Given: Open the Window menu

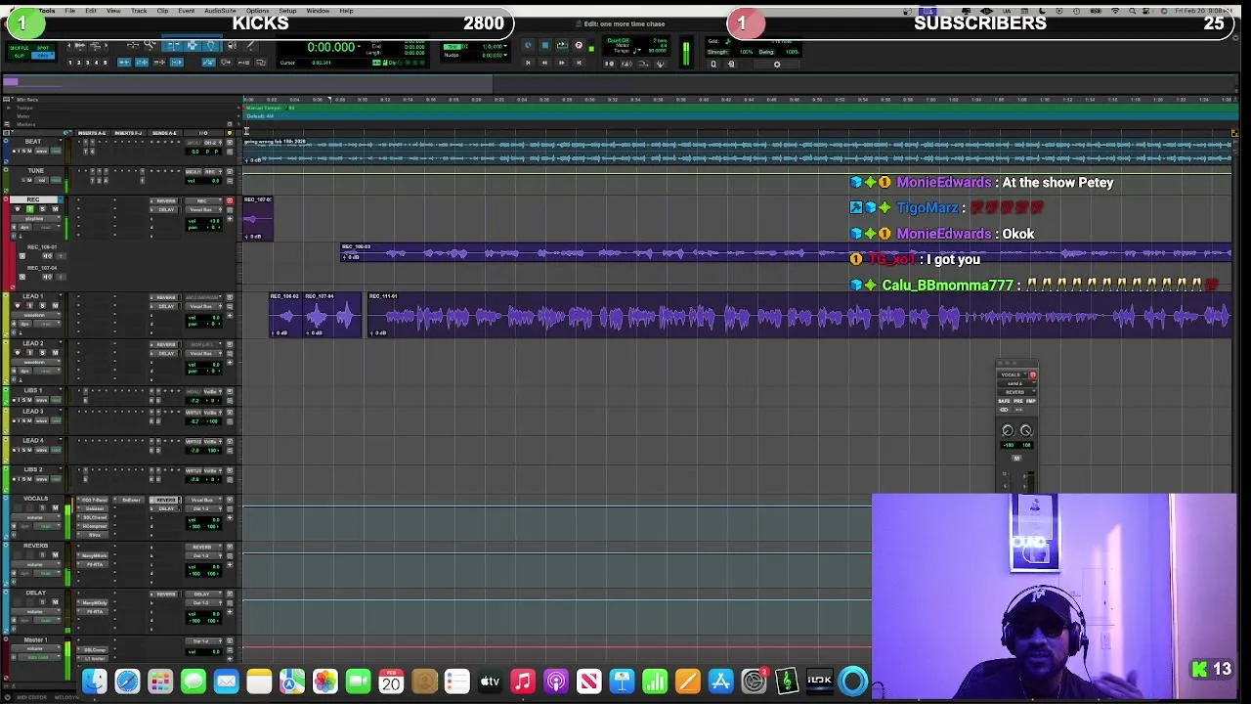Looking at the screenshot, I should coord(318,10).
